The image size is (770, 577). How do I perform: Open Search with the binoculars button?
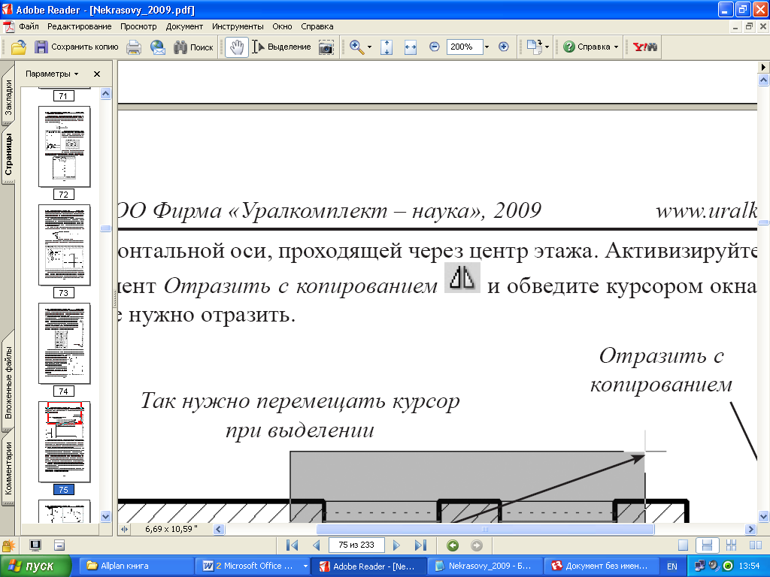[193, 47]
